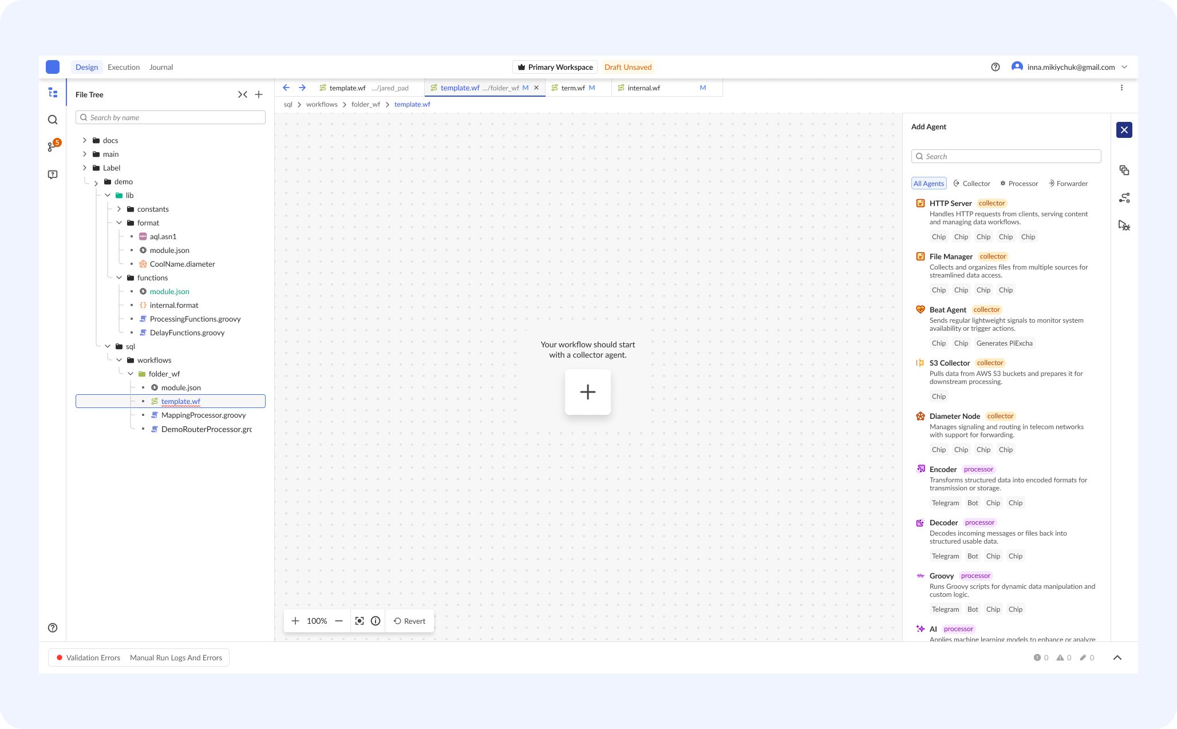Filter agents by Forwarder
The image size is (1177, 729).
pyautogui.click(x=1068, y=184)
